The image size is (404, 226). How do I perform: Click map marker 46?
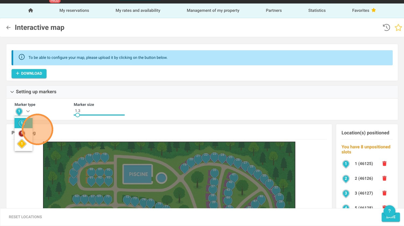[x=261, y=199]
